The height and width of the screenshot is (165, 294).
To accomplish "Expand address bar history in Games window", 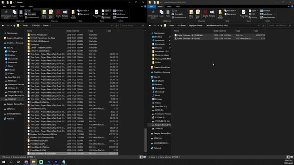I will click(112, 26).
